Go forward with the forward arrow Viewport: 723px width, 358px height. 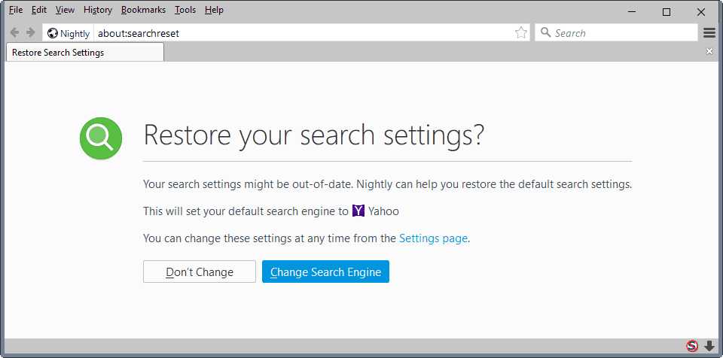click(31, 32)
